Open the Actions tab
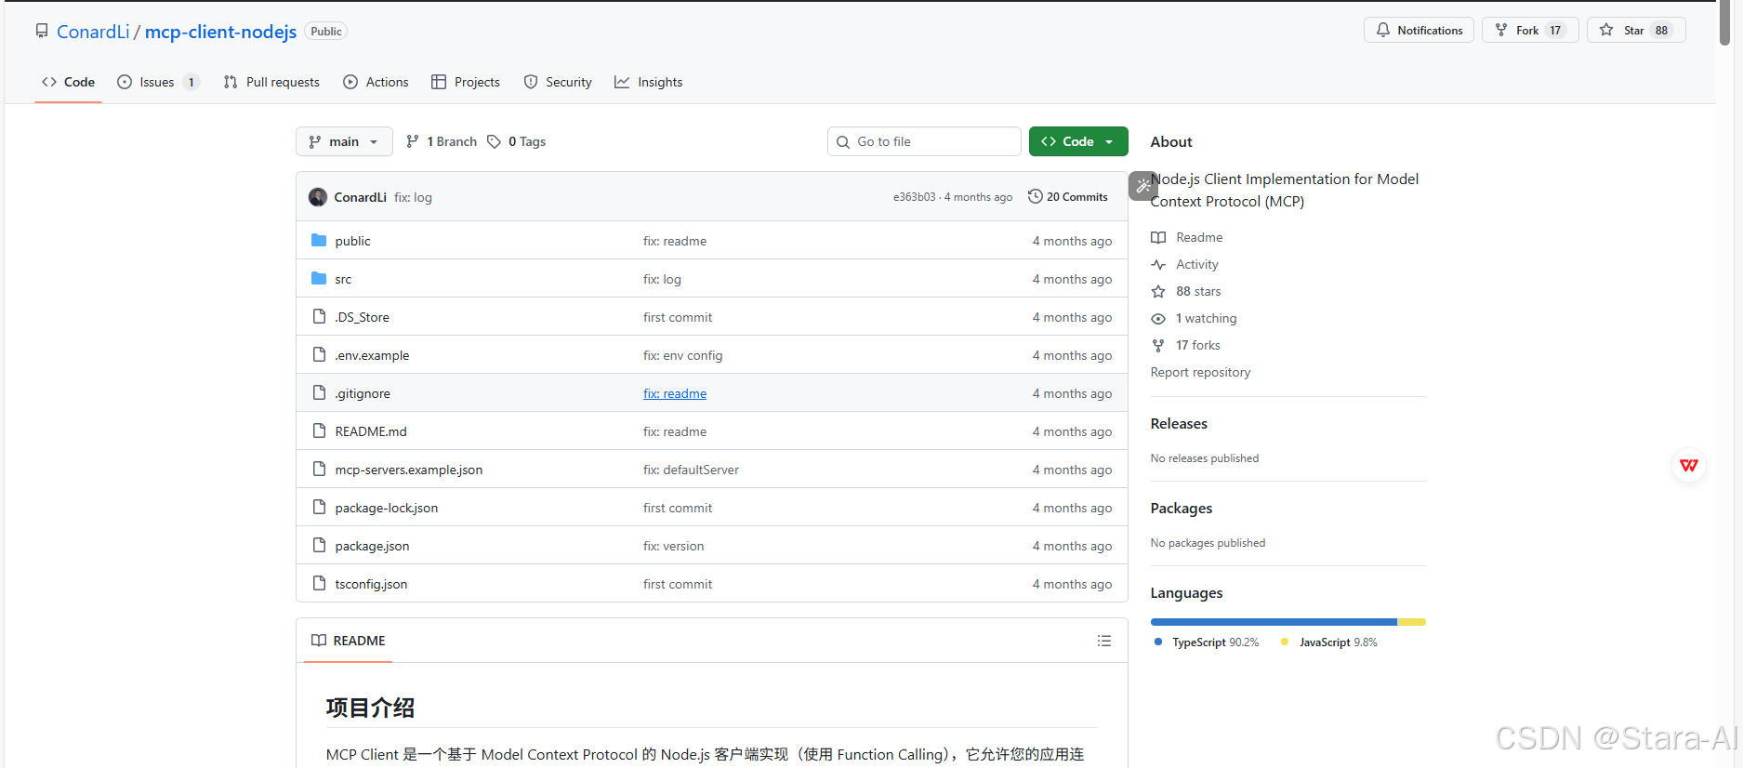 point(376,82)
